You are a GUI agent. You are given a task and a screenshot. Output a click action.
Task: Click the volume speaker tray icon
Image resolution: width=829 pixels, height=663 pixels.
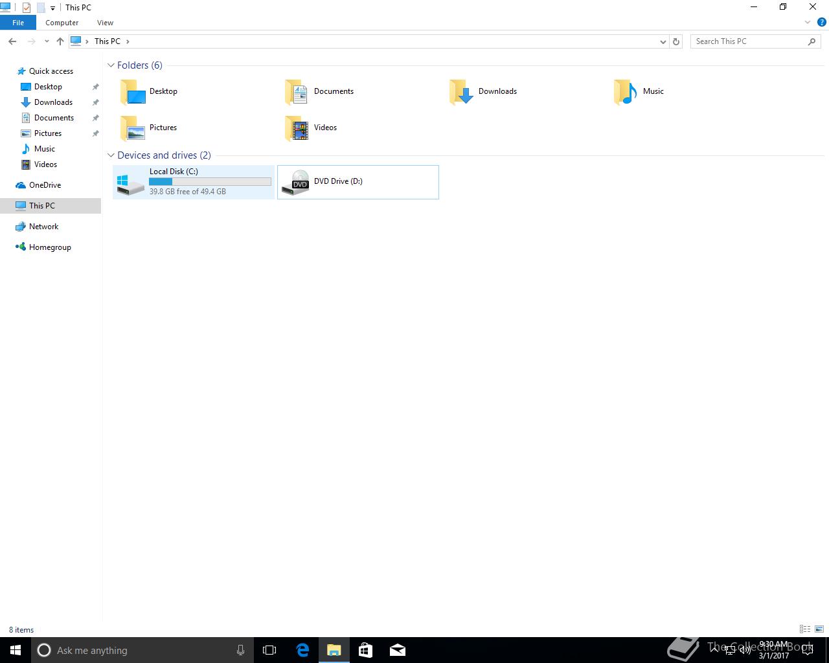[745, 650]
